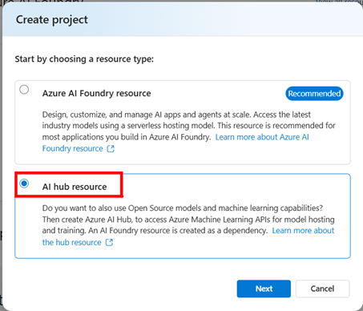
Task: Click the Azure AI Foundry resource description paragraph
Action: 189,131
